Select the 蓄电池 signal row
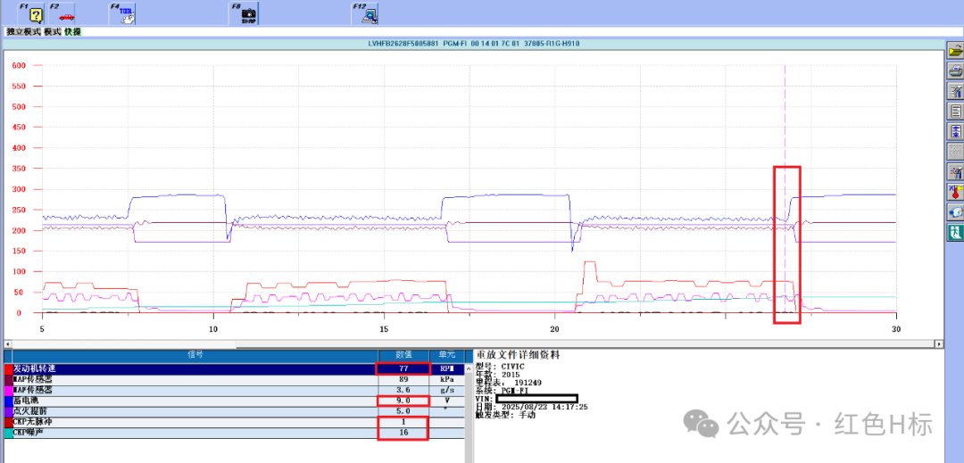Viewport: 964px width, 463px height. pos(234,401)
